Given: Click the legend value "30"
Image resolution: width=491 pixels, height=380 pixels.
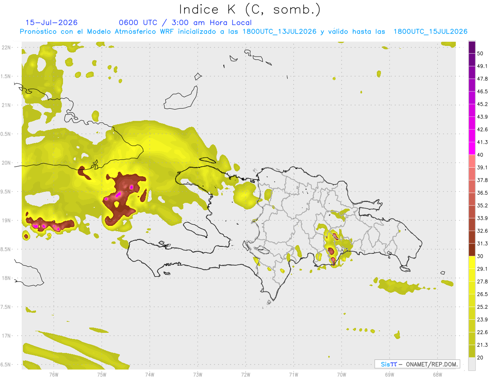Looking at the screenshot, I should pos(480,256).
